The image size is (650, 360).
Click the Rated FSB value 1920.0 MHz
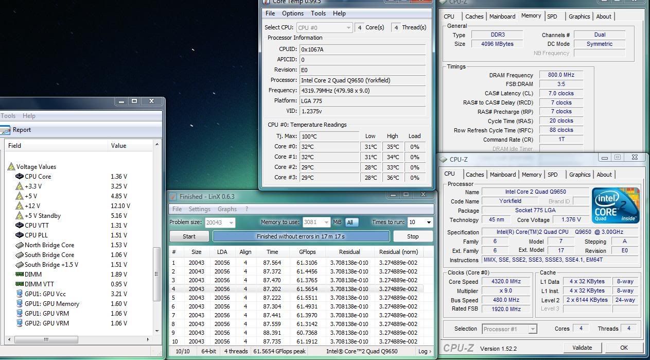point(506,309)
